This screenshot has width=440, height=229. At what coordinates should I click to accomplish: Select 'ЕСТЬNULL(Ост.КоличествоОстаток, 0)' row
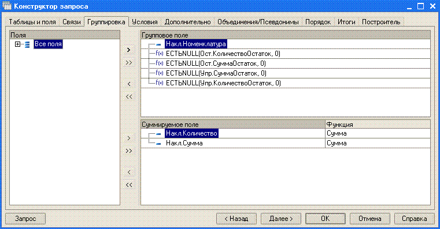point(286,54)
